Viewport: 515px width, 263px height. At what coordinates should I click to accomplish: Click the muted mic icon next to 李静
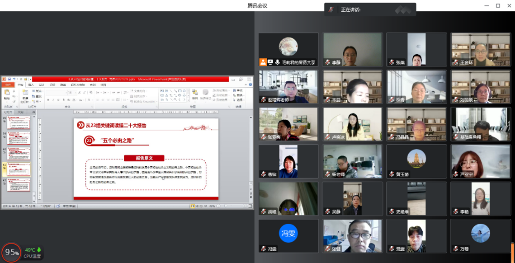(327, 62)
